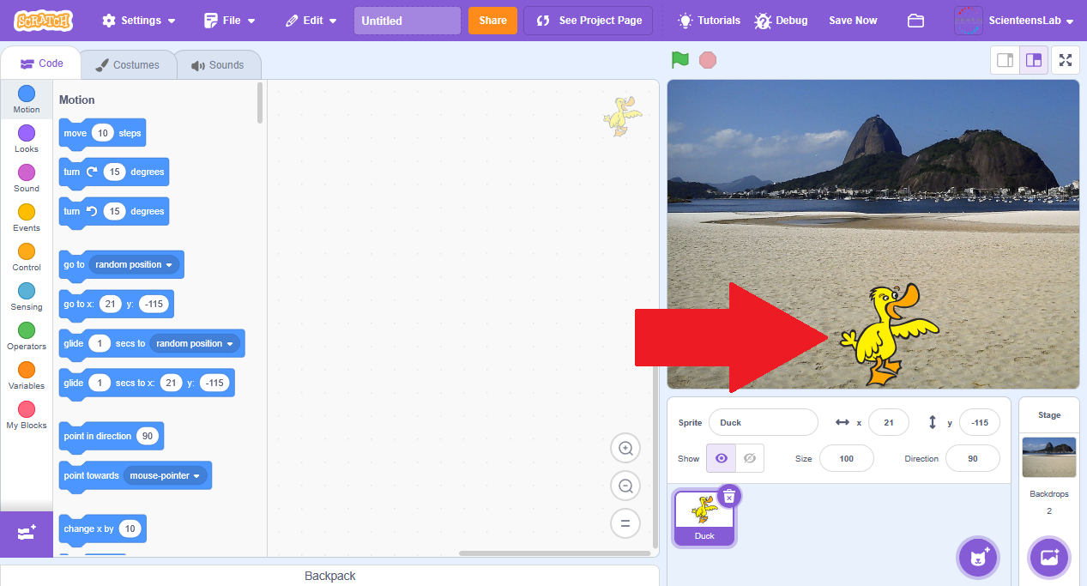This screenshot has width=1087, height=586.
Task: Click the Scratch logo
Action: tap(44, 20)
